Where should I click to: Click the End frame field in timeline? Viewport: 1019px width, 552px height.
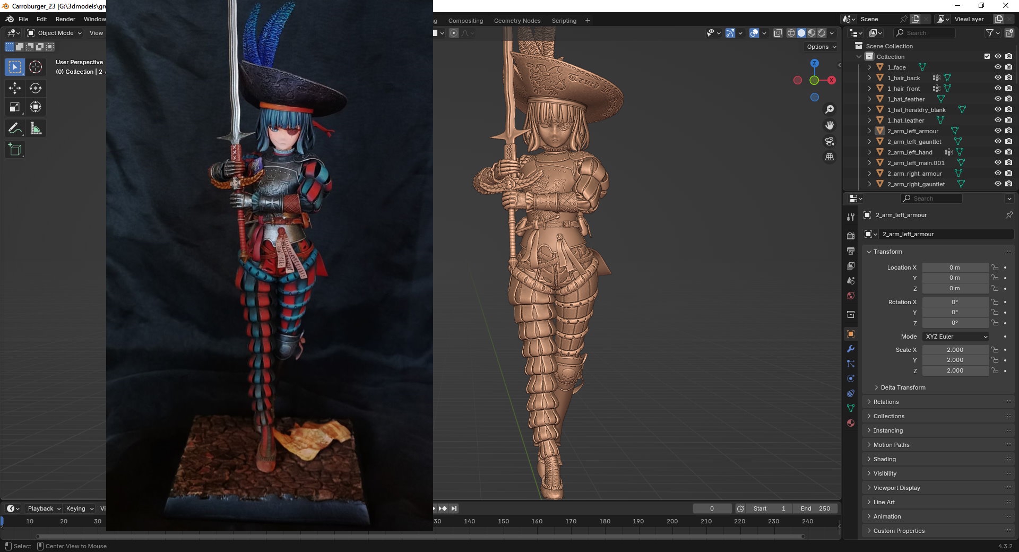tap(816, 508)
